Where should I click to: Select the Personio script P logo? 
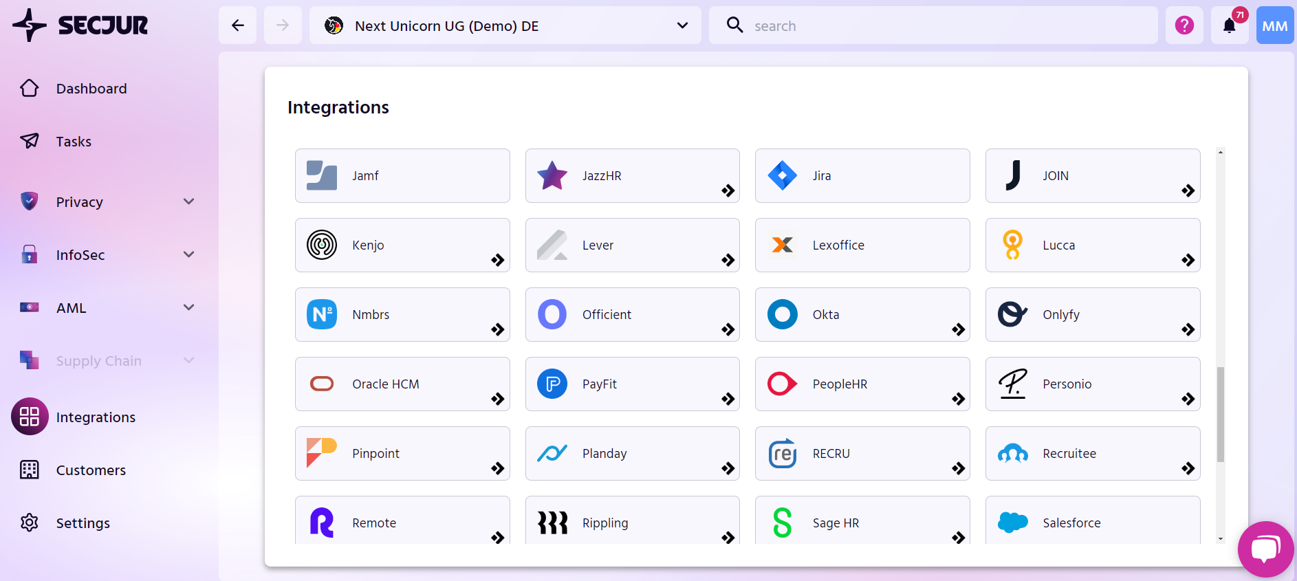[x=1013, y=384]
